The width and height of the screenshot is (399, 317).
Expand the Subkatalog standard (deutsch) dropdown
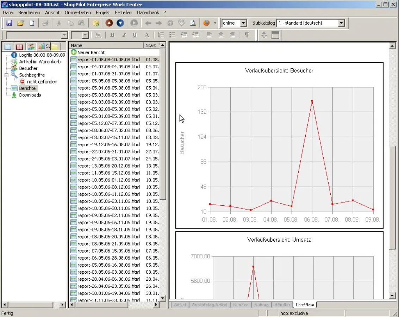tap(341, 23)
